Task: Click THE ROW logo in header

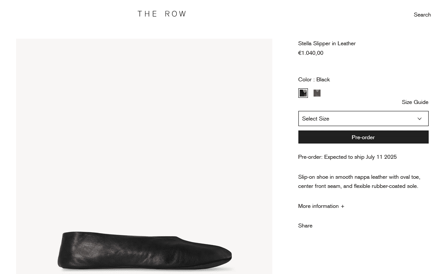Action: [162, 14]
